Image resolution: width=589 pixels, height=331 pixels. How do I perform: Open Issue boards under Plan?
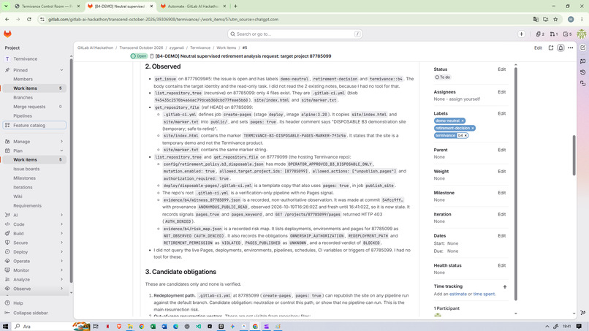pyautogui.click(x=34, y=169)
